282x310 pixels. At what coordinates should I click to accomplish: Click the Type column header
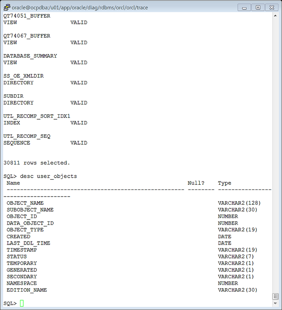tap(224, 183)
